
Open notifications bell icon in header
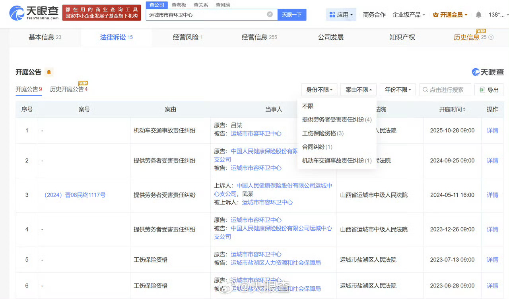478,15
